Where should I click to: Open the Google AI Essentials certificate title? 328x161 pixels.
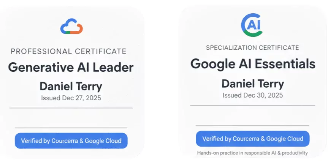[x=253, y=64]
